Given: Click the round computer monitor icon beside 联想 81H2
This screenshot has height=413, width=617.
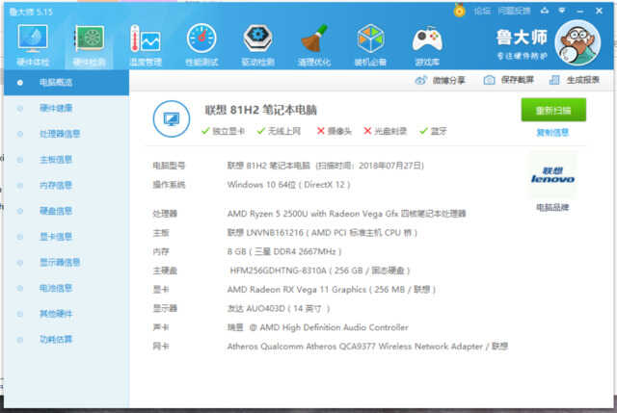Looking at the screenshot, I should tap(172, 118).
